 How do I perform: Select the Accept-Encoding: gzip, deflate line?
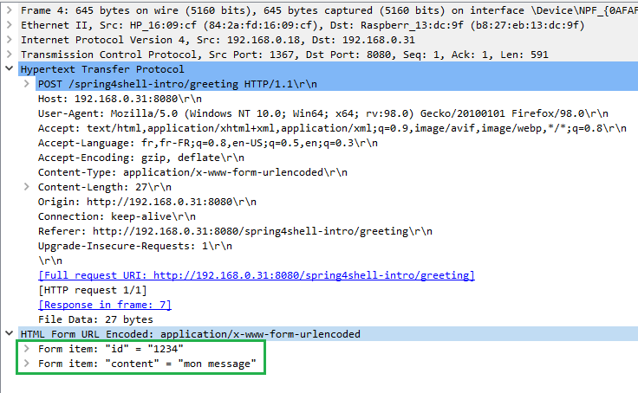140,158
